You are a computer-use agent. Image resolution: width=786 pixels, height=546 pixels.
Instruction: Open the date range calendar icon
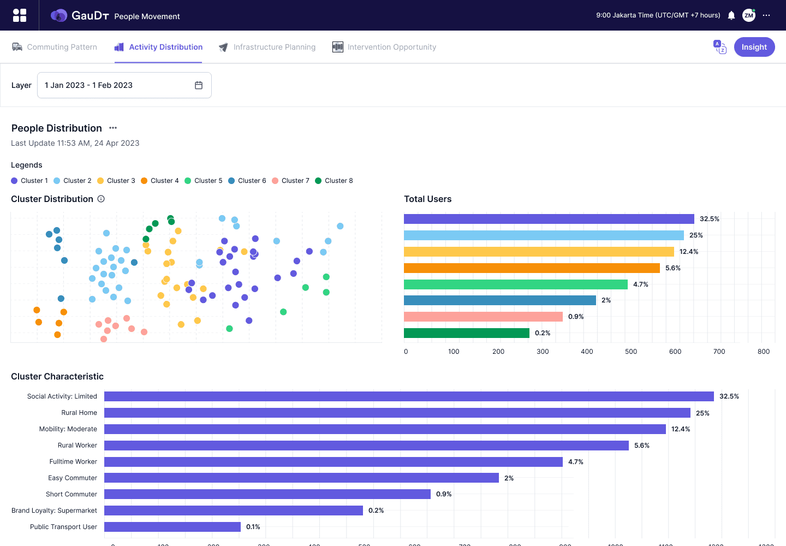199,85
